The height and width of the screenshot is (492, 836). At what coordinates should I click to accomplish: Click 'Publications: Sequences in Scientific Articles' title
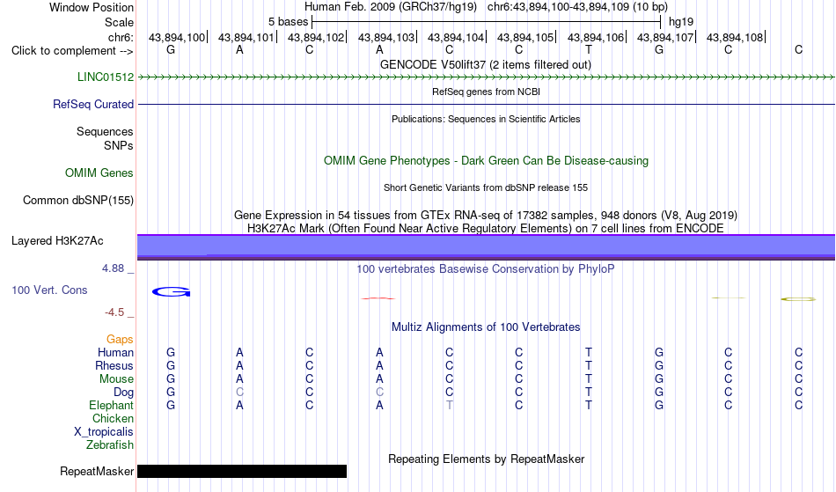pos(486,119)
